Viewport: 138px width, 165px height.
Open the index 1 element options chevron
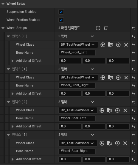92,69
